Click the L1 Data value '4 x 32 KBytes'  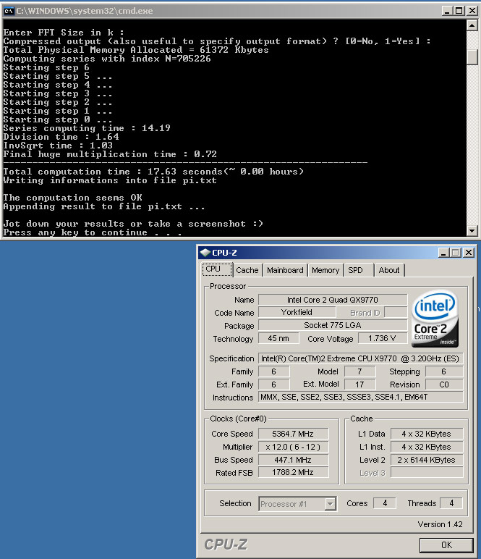[427, 434]
